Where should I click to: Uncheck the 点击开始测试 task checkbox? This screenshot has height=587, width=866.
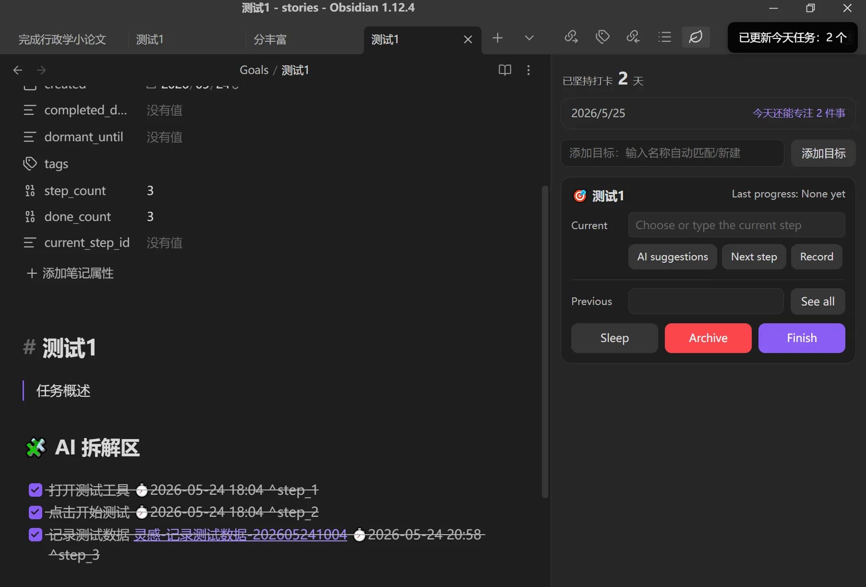35,512
